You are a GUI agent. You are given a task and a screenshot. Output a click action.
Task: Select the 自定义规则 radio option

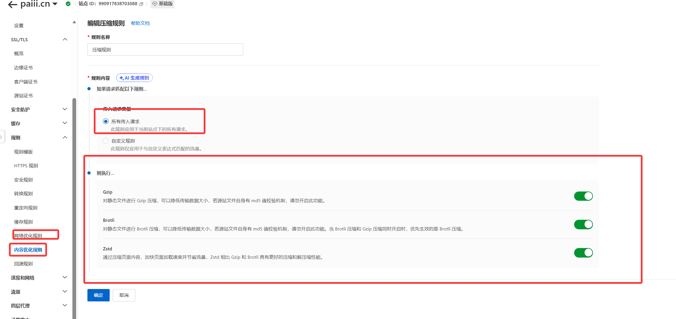106,141
